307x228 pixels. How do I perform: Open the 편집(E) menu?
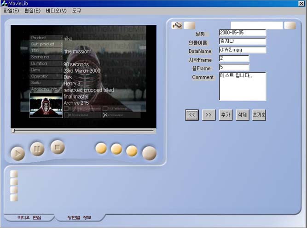click(31, 11)
